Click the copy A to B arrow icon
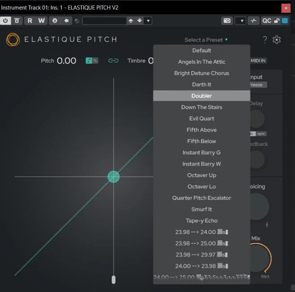The image size is (295, 292). [x=66, y=21]
